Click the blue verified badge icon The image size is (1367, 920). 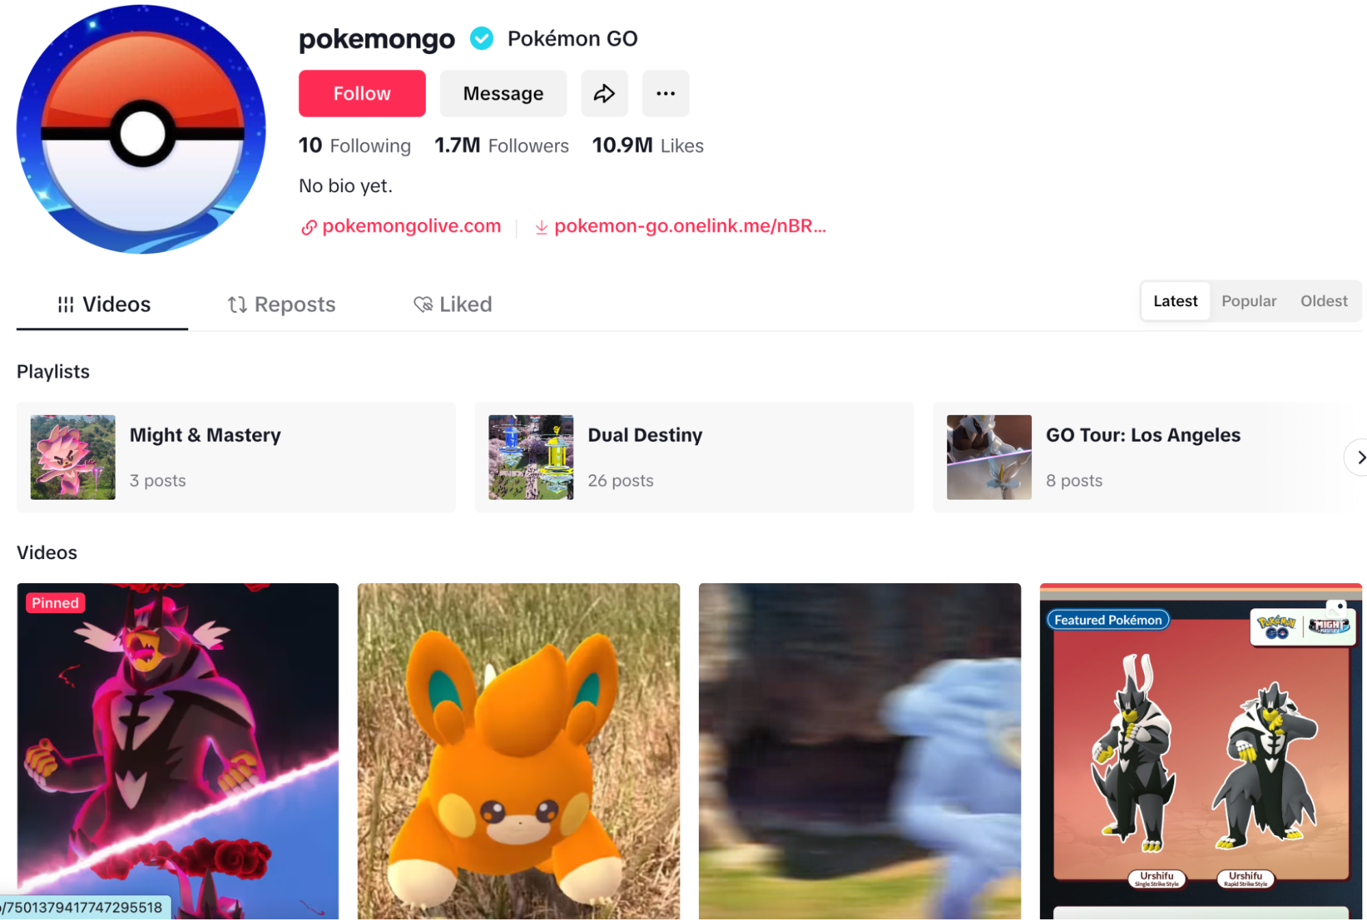coord(481,39)
